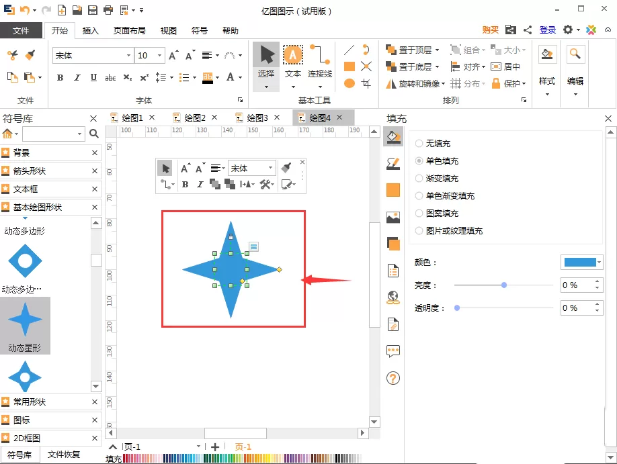This screenshot has height=464, width=617.
Task: Open the line style panel icon
Action: [x=393, y=164]
